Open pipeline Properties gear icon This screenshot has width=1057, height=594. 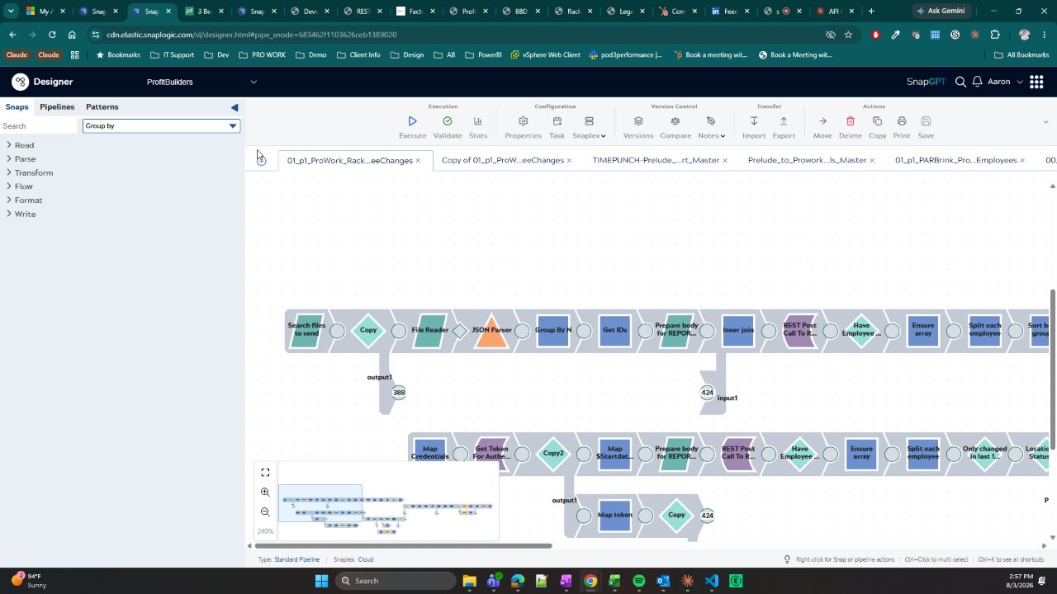tap(523, 121)
